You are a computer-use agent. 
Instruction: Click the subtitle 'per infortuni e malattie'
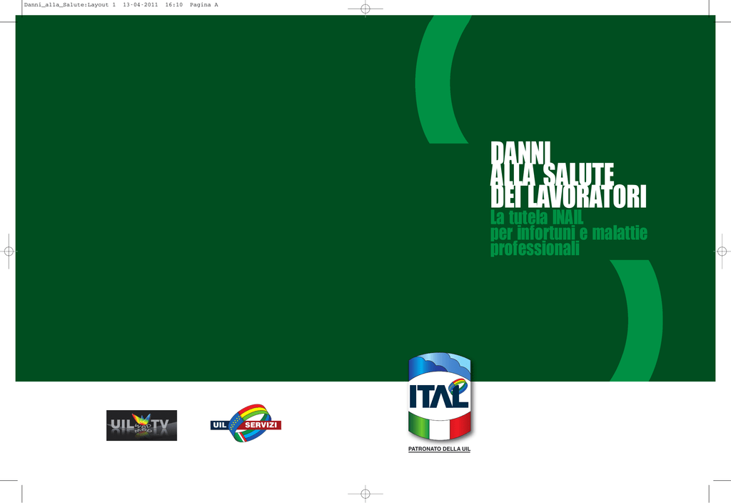tap(569, 233)
